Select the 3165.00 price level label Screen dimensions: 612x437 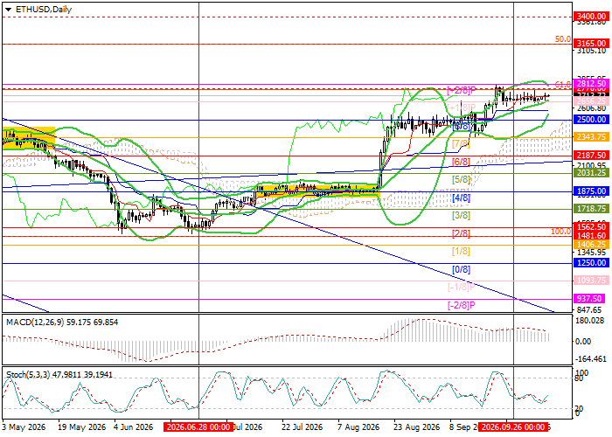[591, 44]
